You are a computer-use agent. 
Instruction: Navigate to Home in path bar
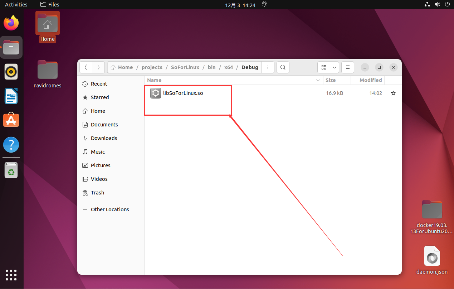122,67
